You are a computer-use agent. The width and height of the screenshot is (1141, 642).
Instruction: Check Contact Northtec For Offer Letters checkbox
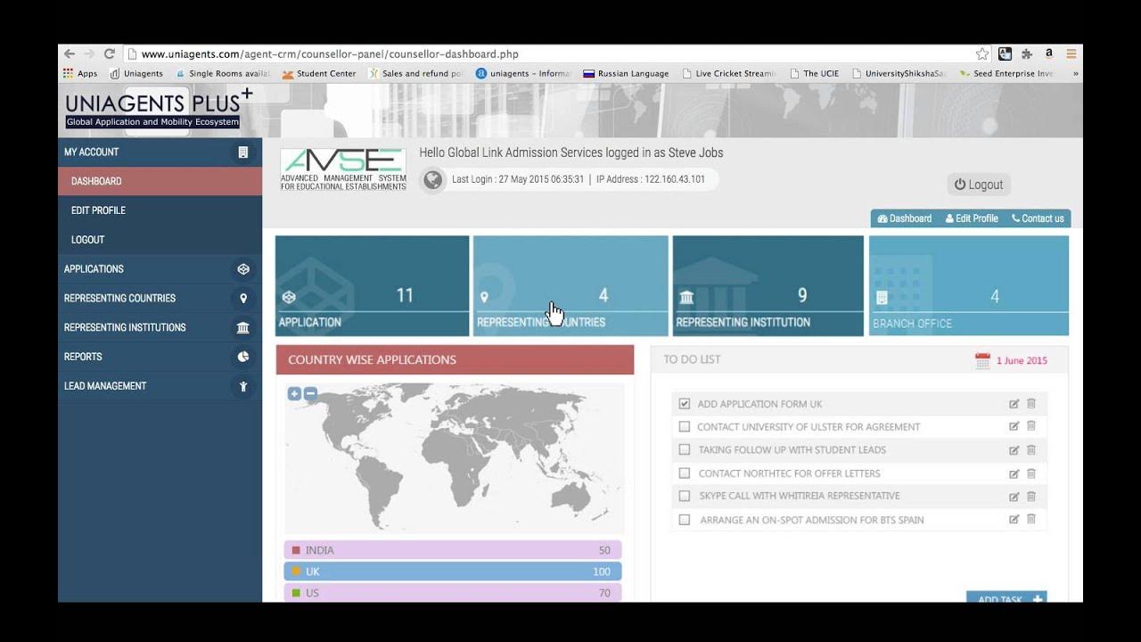point(685,473)
